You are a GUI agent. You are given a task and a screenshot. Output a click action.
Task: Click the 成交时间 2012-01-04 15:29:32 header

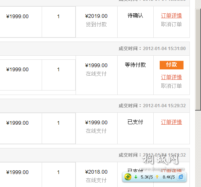[152, 106]
